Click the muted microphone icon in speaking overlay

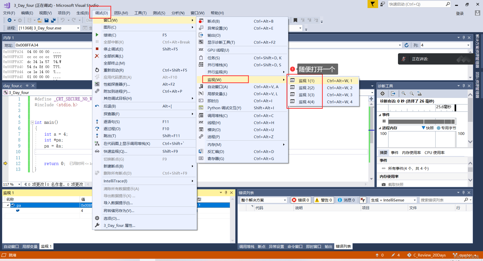coord(404,59)
